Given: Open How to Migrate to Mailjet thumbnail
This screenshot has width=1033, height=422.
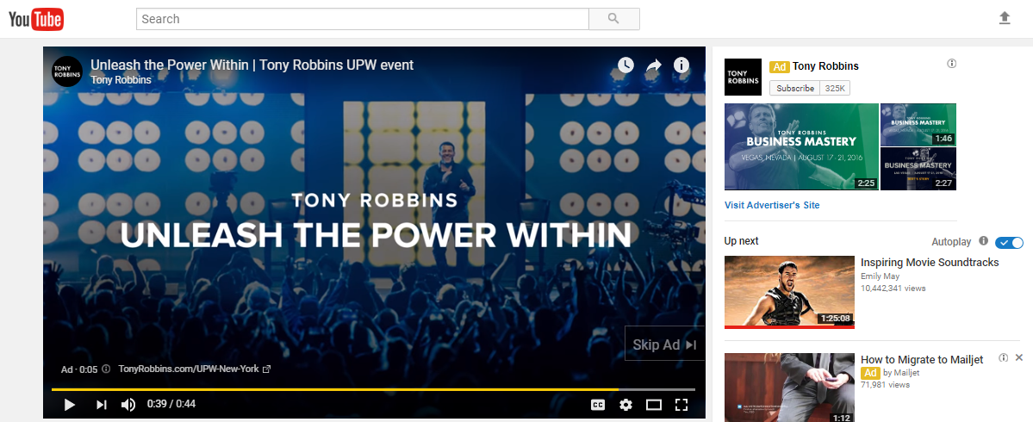Looking at the screenshot, I should (789, 388).
